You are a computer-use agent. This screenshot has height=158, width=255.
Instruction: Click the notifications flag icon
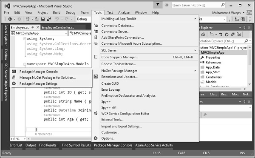point(158,5)
